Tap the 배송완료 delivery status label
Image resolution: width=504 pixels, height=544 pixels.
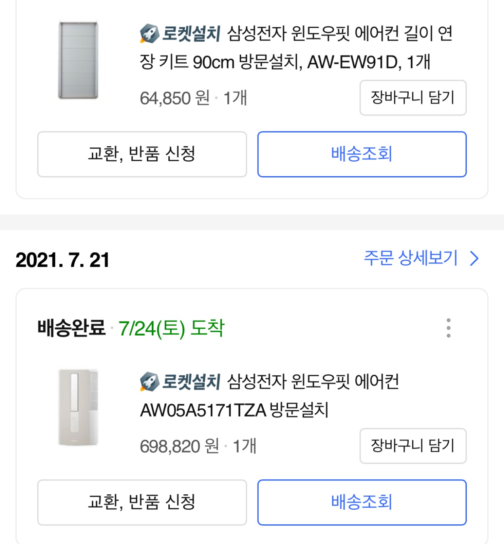point(71,328)
